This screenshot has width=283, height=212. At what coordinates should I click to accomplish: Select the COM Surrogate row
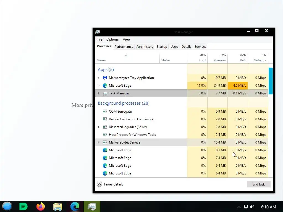click(x=182, y=112)
